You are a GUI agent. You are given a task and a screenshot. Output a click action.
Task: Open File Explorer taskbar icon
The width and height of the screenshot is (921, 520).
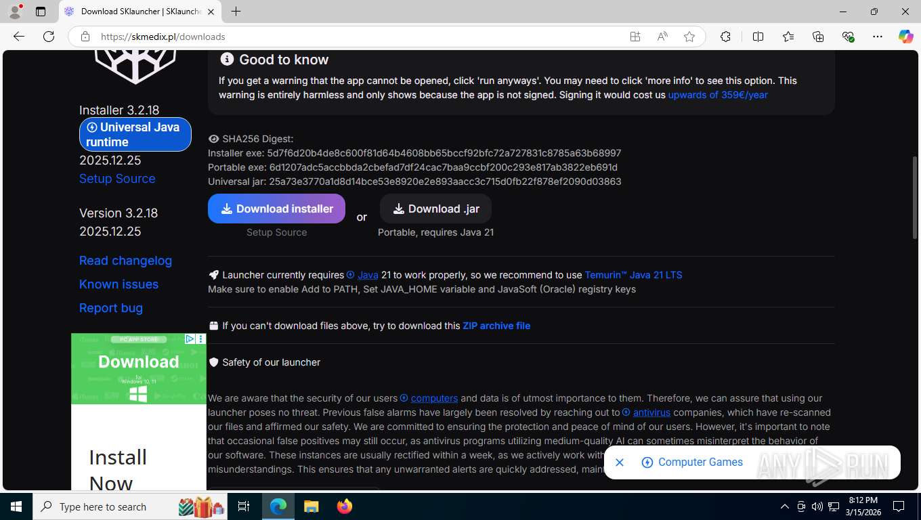(311, 506)
